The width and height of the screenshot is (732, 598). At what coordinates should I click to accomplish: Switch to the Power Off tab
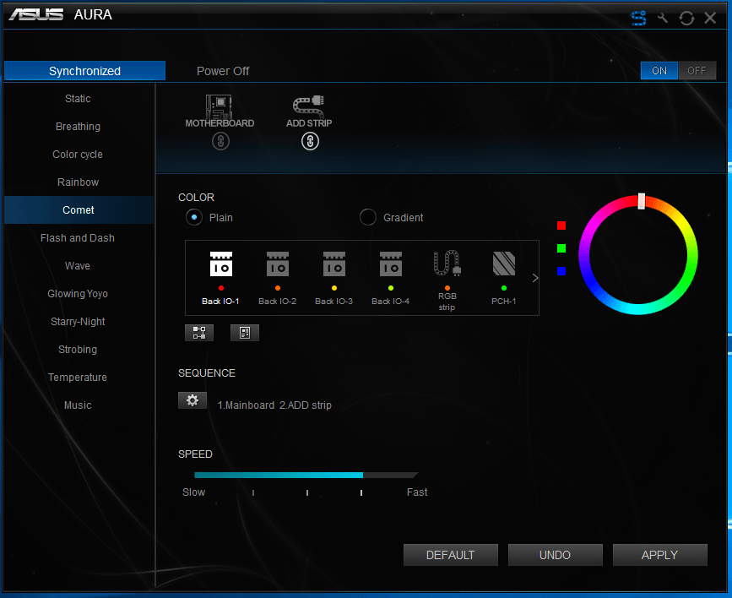pyautogui.click(x=223, y=71)
